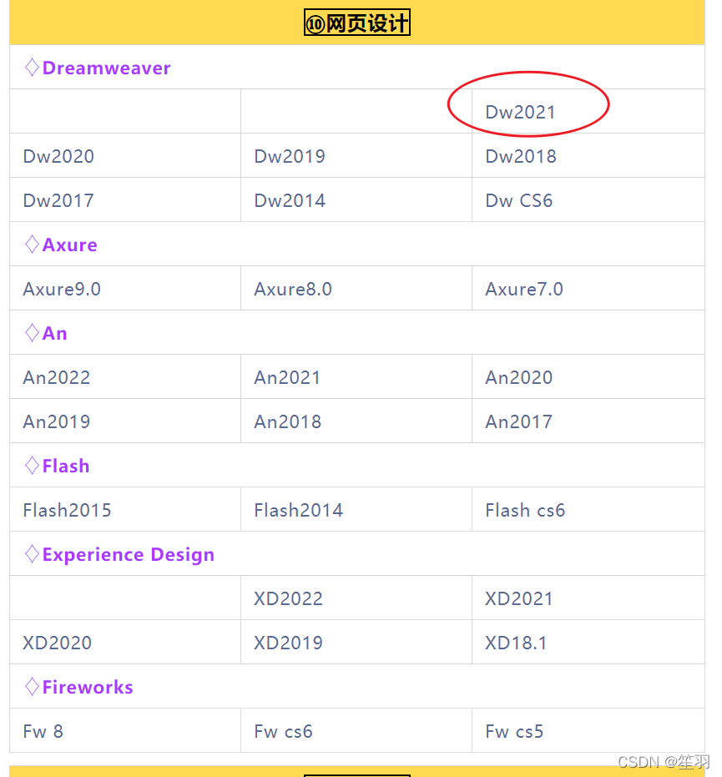Click the XD2020 cell

57,643
